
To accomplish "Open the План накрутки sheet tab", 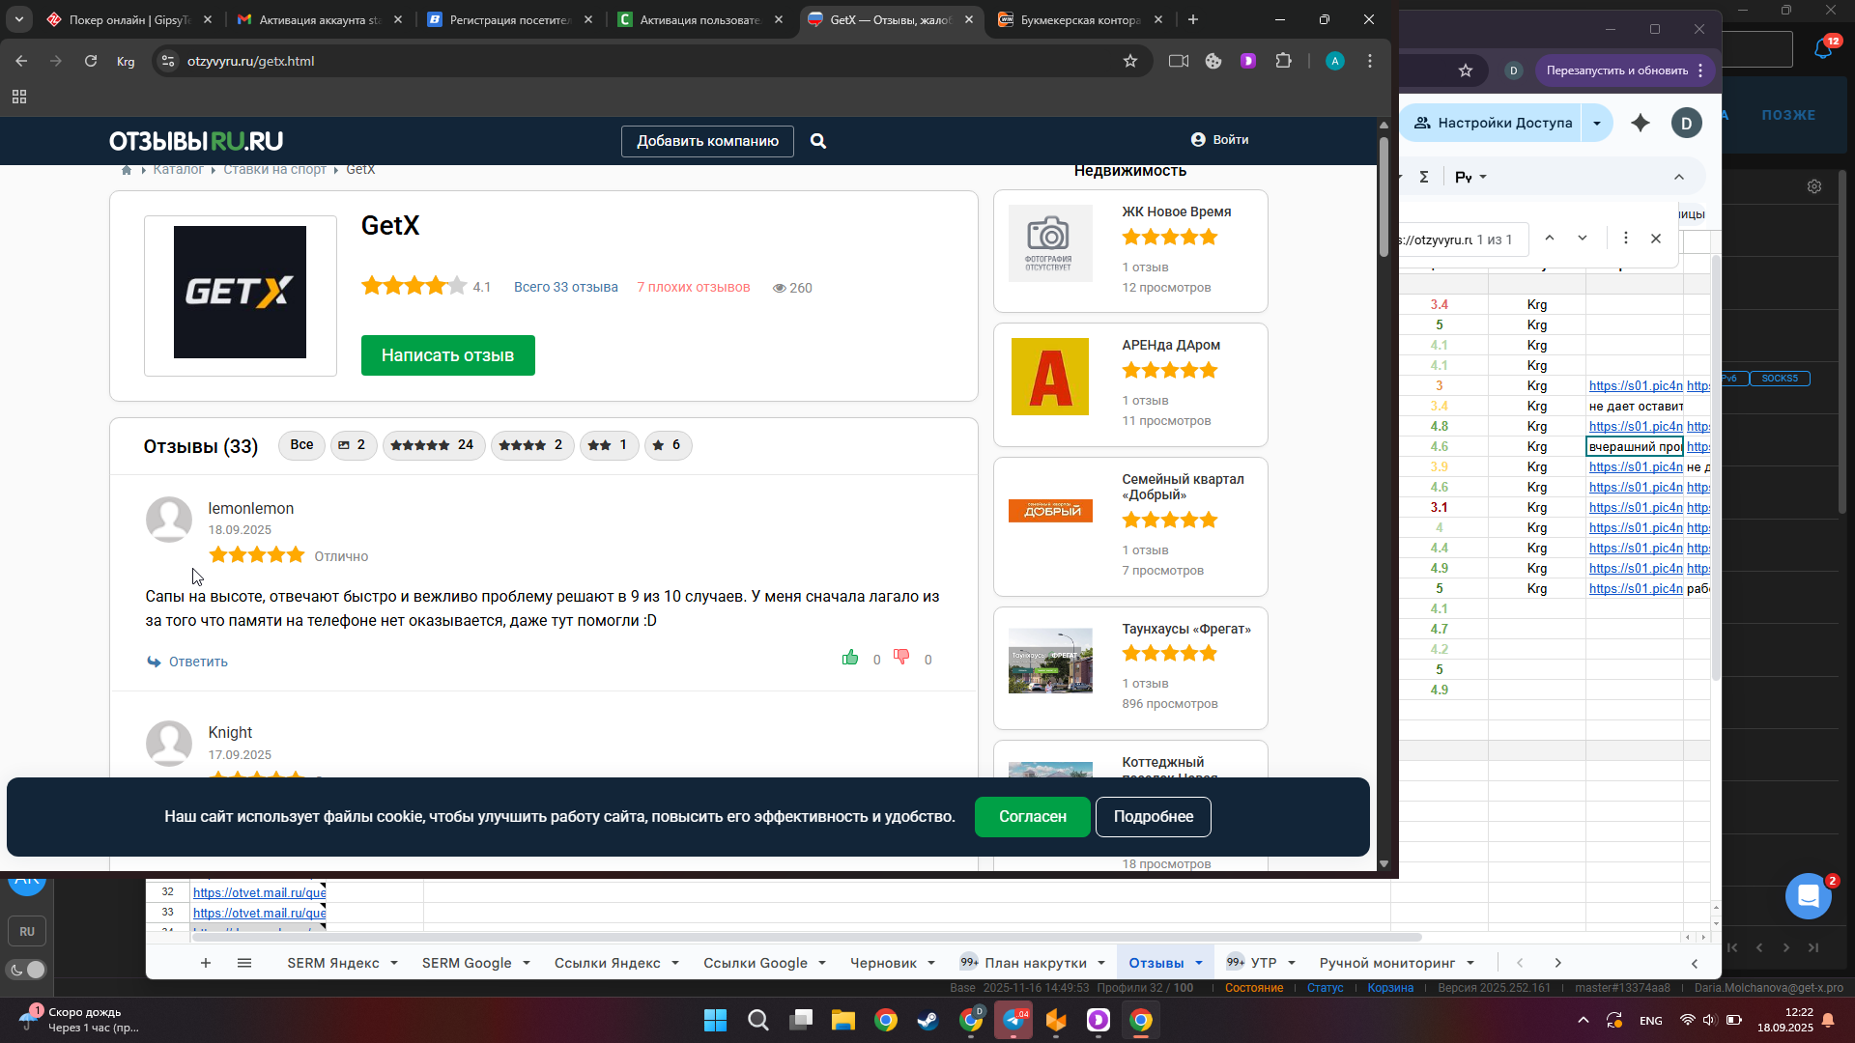I will tap(1036, 963).
